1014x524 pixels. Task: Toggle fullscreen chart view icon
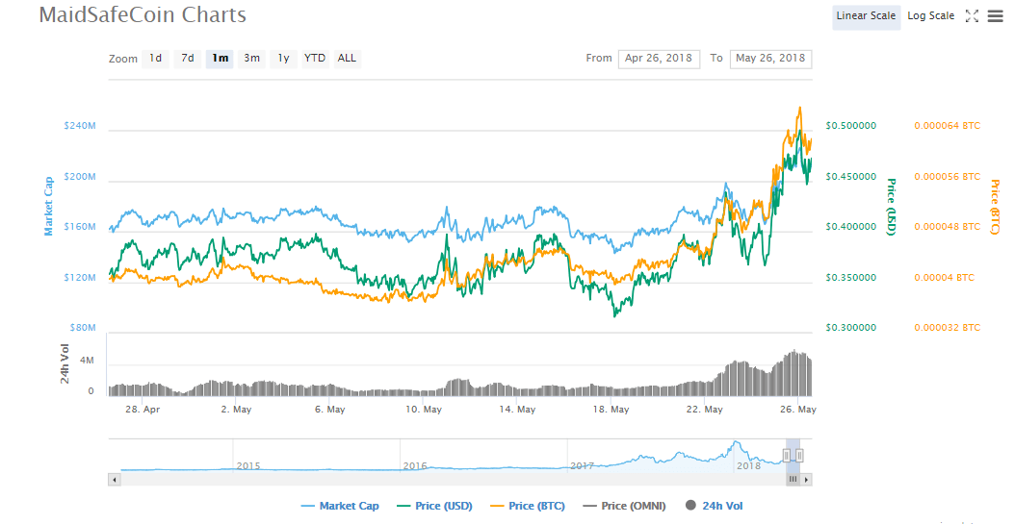tap(972, 15)
